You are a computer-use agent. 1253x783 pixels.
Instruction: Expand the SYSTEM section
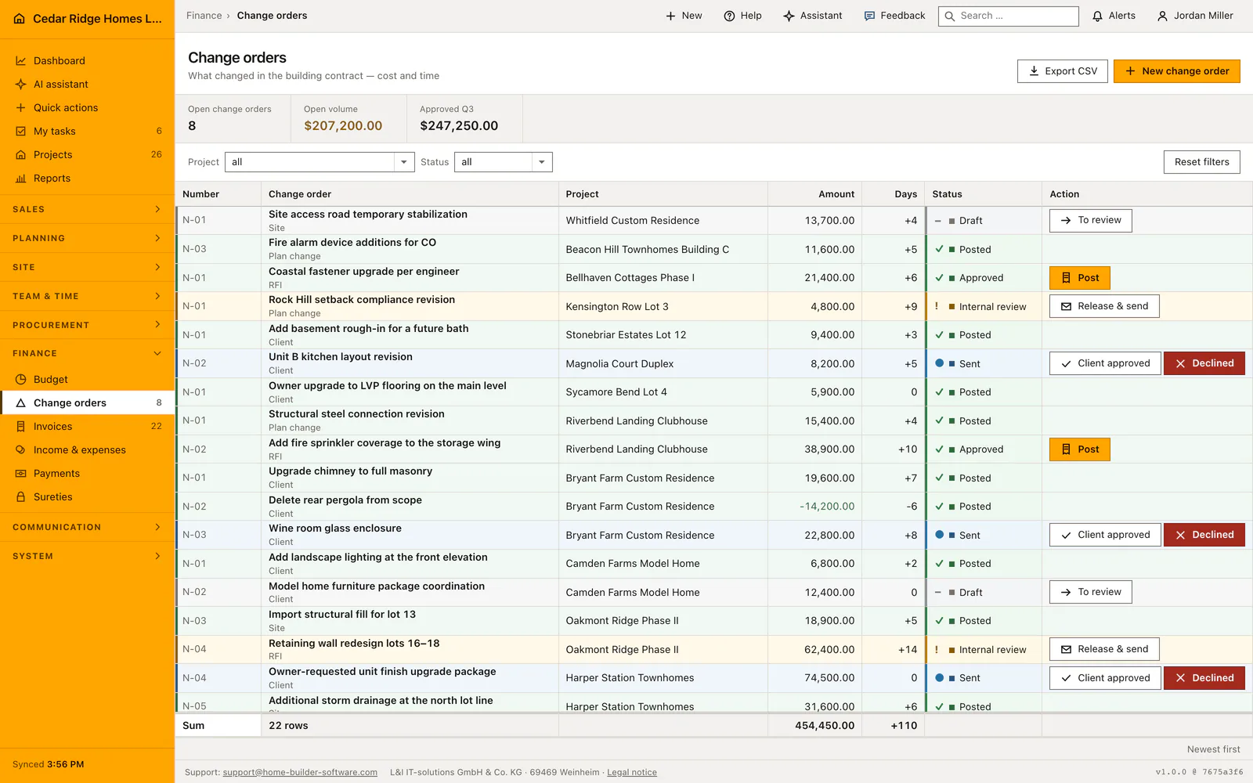(x=87, y=556)
